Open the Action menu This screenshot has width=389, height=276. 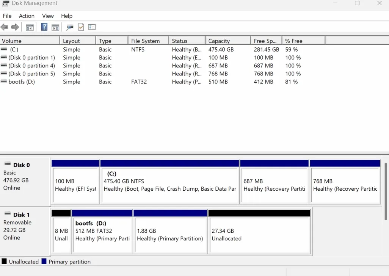[x=27, y=16]
